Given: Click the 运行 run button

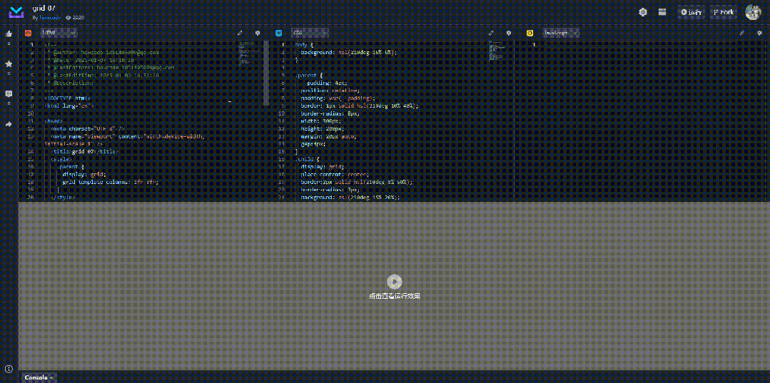Looking at the screenshot, I should coord(691,12).
